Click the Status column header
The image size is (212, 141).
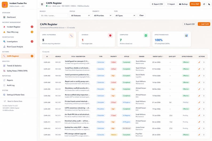127,57
